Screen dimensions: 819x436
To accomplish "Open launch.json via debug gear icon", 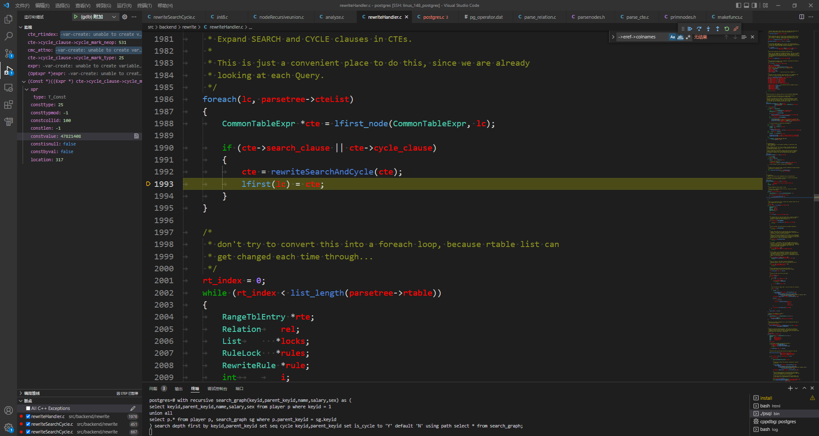I will [x=125, y=17].
